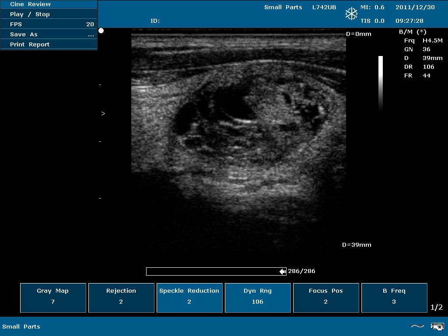Click the Focus Pos parameter box

click(326, 298)
